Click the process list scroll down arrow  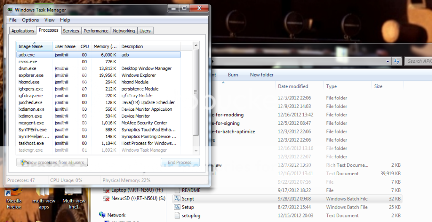click(x=196, y=151)
